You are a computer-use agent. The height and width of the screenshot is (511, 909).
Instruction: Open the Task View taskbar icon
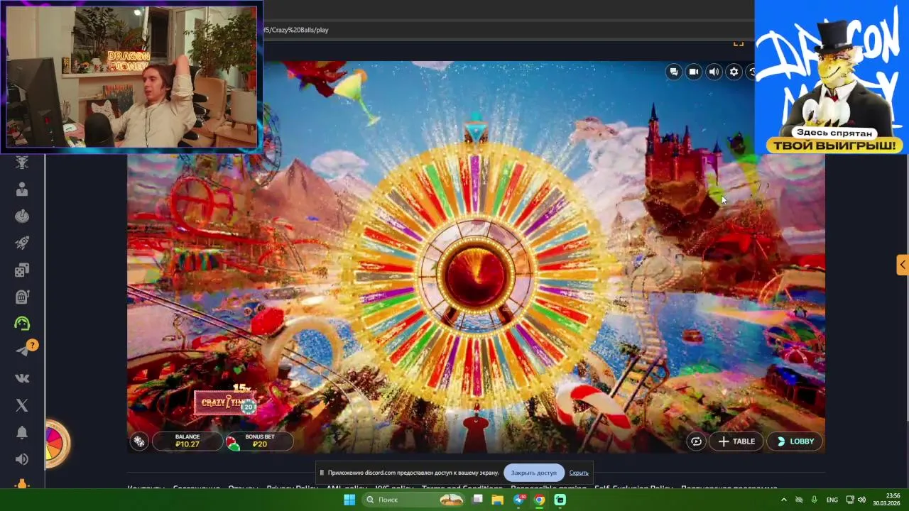pyautogui.click(x=478, y=500)
